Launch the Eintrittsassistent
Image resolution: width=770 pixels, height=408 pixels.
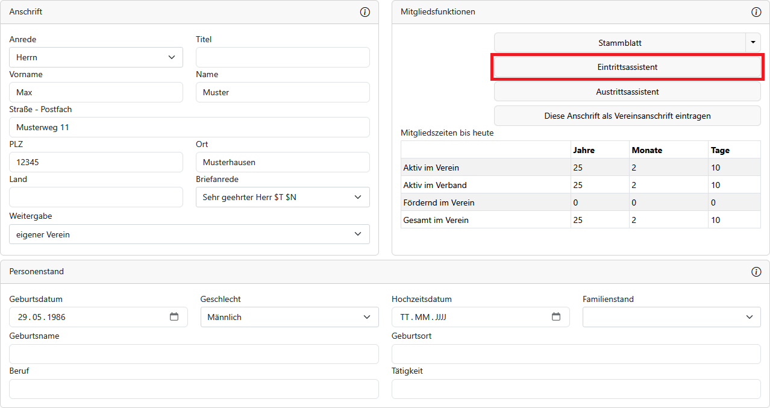(x=627, y=67)
